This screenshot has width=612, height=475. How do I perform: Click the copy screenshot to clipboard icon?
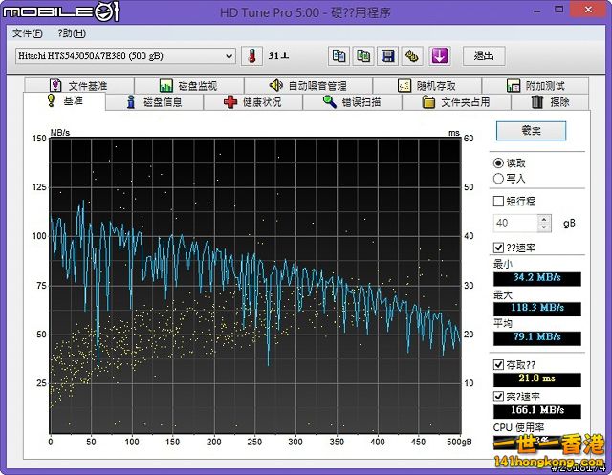pos(363,55)
